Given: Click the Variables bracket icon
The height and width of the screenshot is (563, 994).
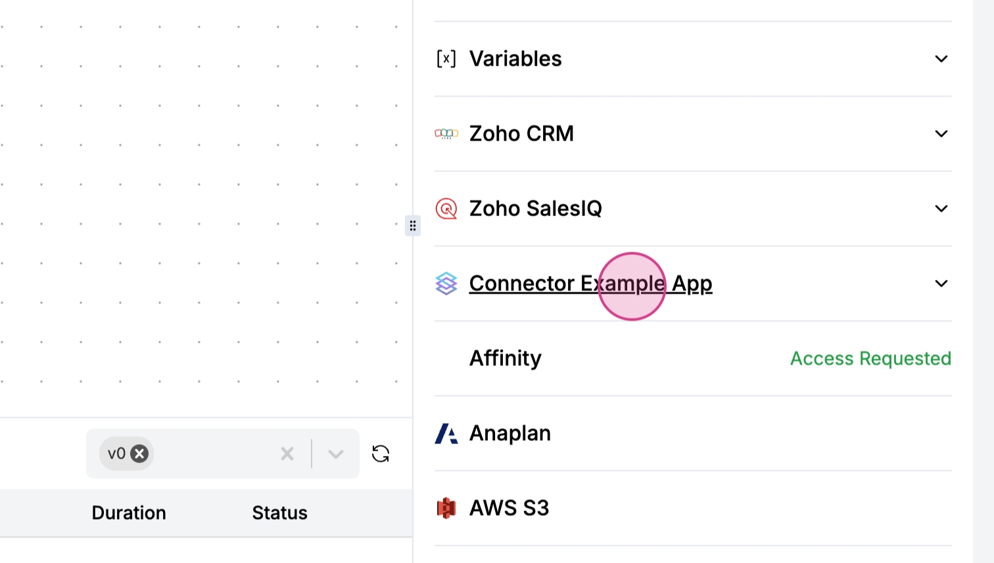Looking at the screenshot, I should pyautogui.click(x=446, y=59).
